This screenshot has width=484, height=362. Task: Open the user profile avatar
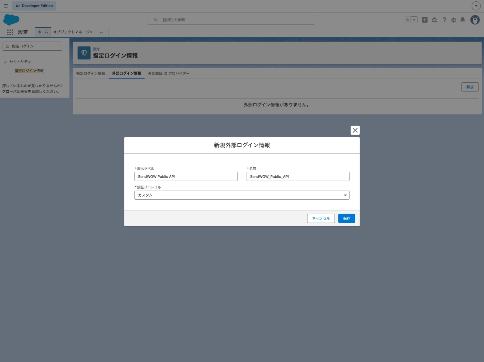coord(475,20)
